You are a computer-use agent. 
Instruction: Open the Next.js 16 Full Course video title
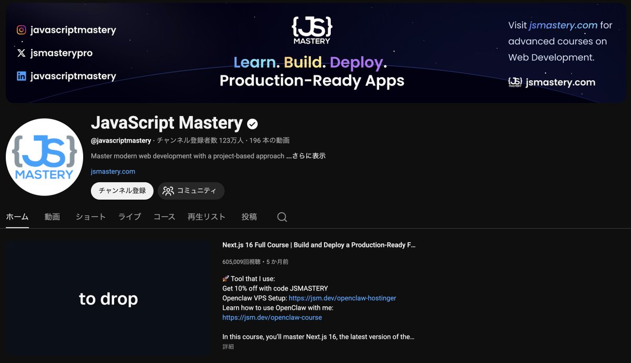(319, 245)
